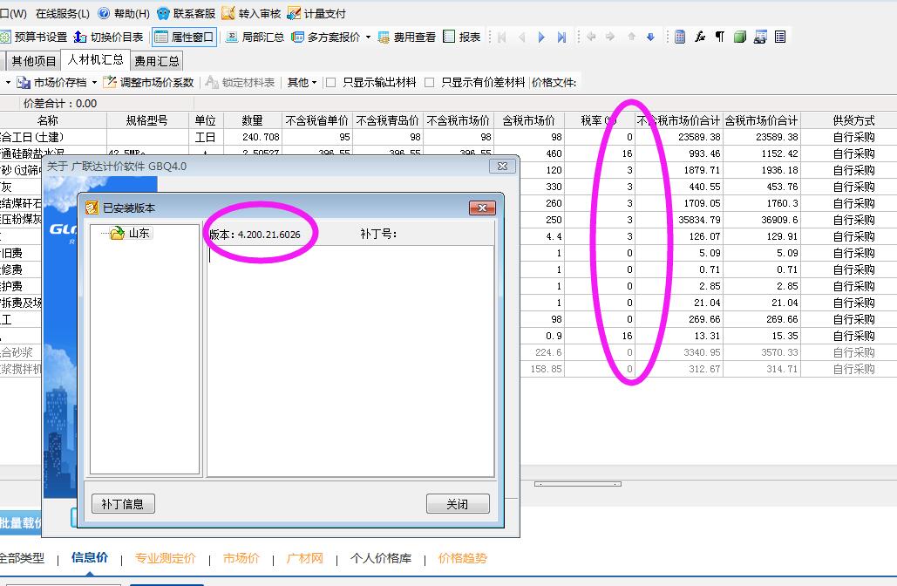Select cell 23589.38 in 不含税市场价合计 column
Viewport: 897px width, 586px height.
click(679, 138)
